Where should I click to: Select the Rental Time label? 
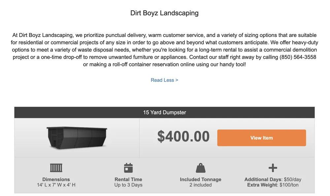point(128,179)
